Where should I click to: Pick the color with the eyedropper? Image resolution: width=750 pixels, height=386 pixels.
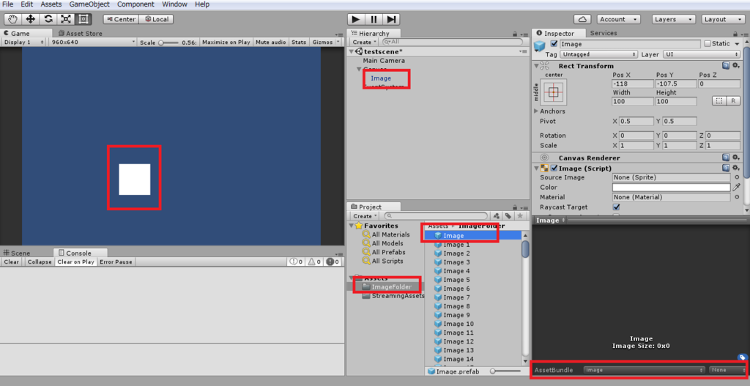pos(737,187)
